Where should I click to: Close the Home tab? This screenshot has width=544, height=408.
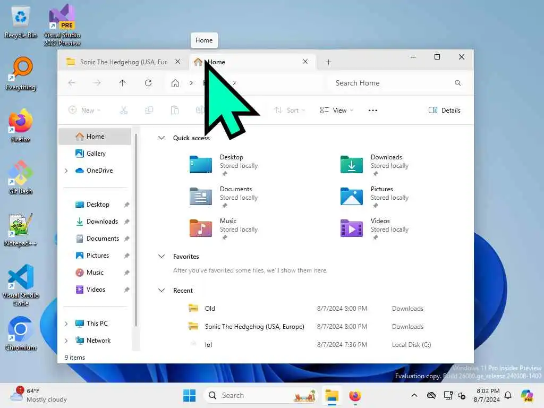point(305,62)
